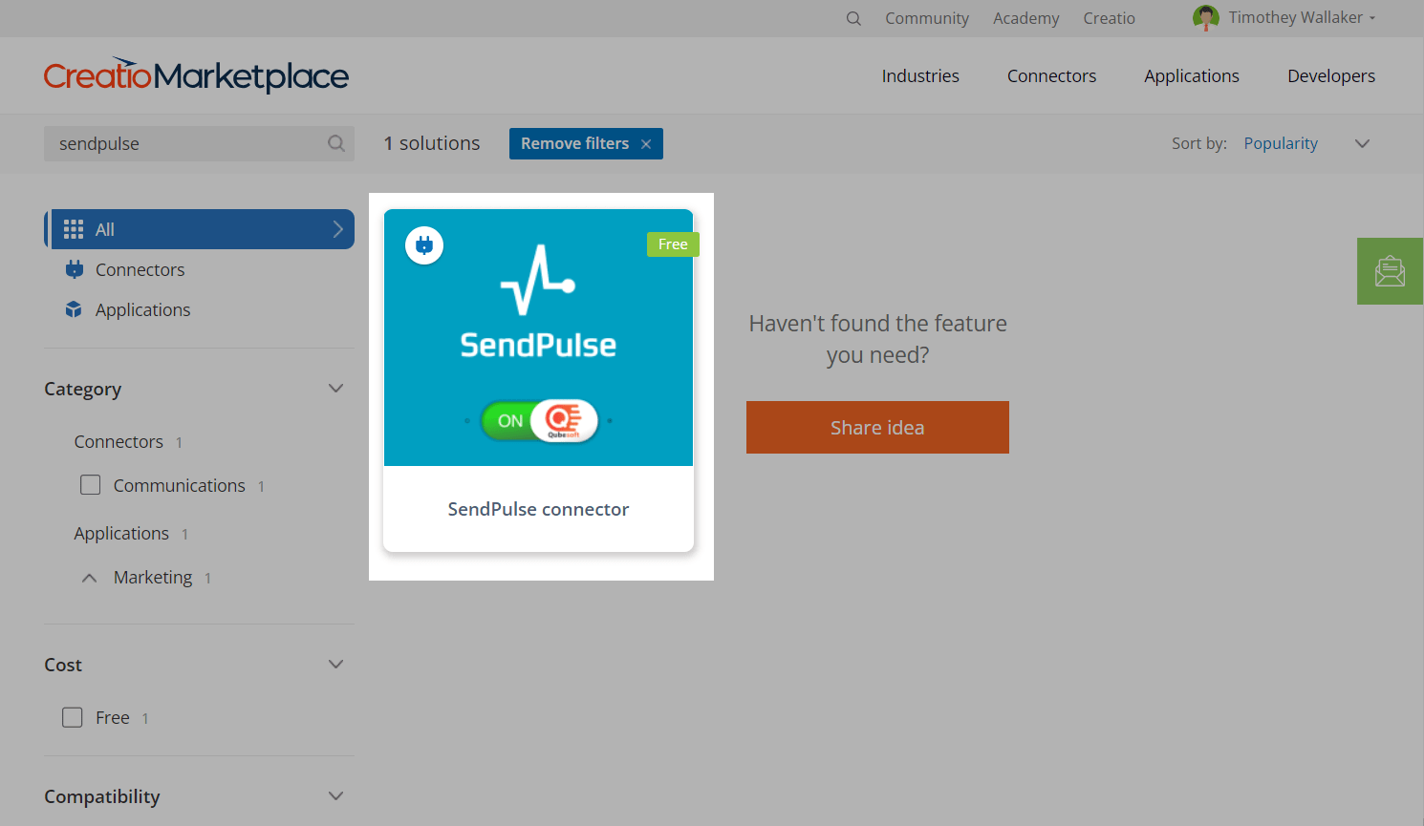Open the Developers menu
1424x826 pixels.
[1331, 75]
